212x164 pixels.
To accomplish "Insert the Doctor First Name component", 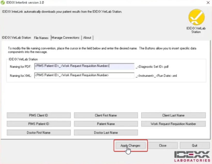I will tap(39, 133).
